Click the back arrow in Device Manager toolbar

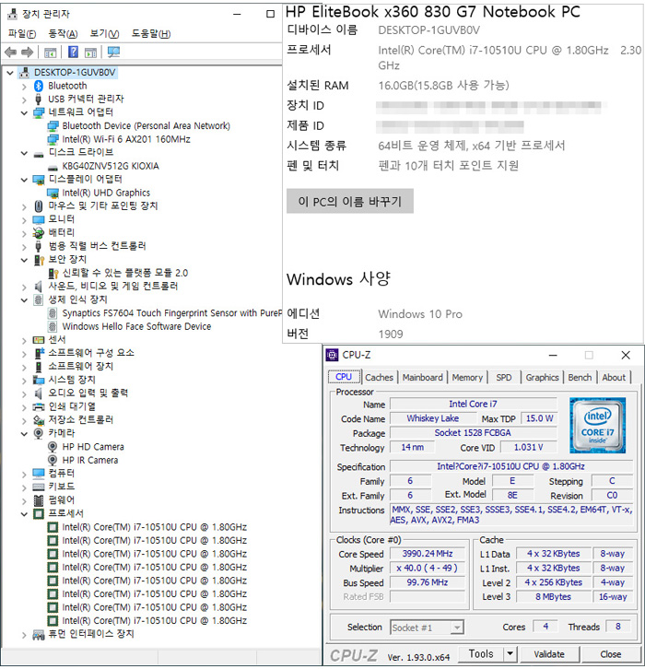pyautogui.click(x=11, y=53)
